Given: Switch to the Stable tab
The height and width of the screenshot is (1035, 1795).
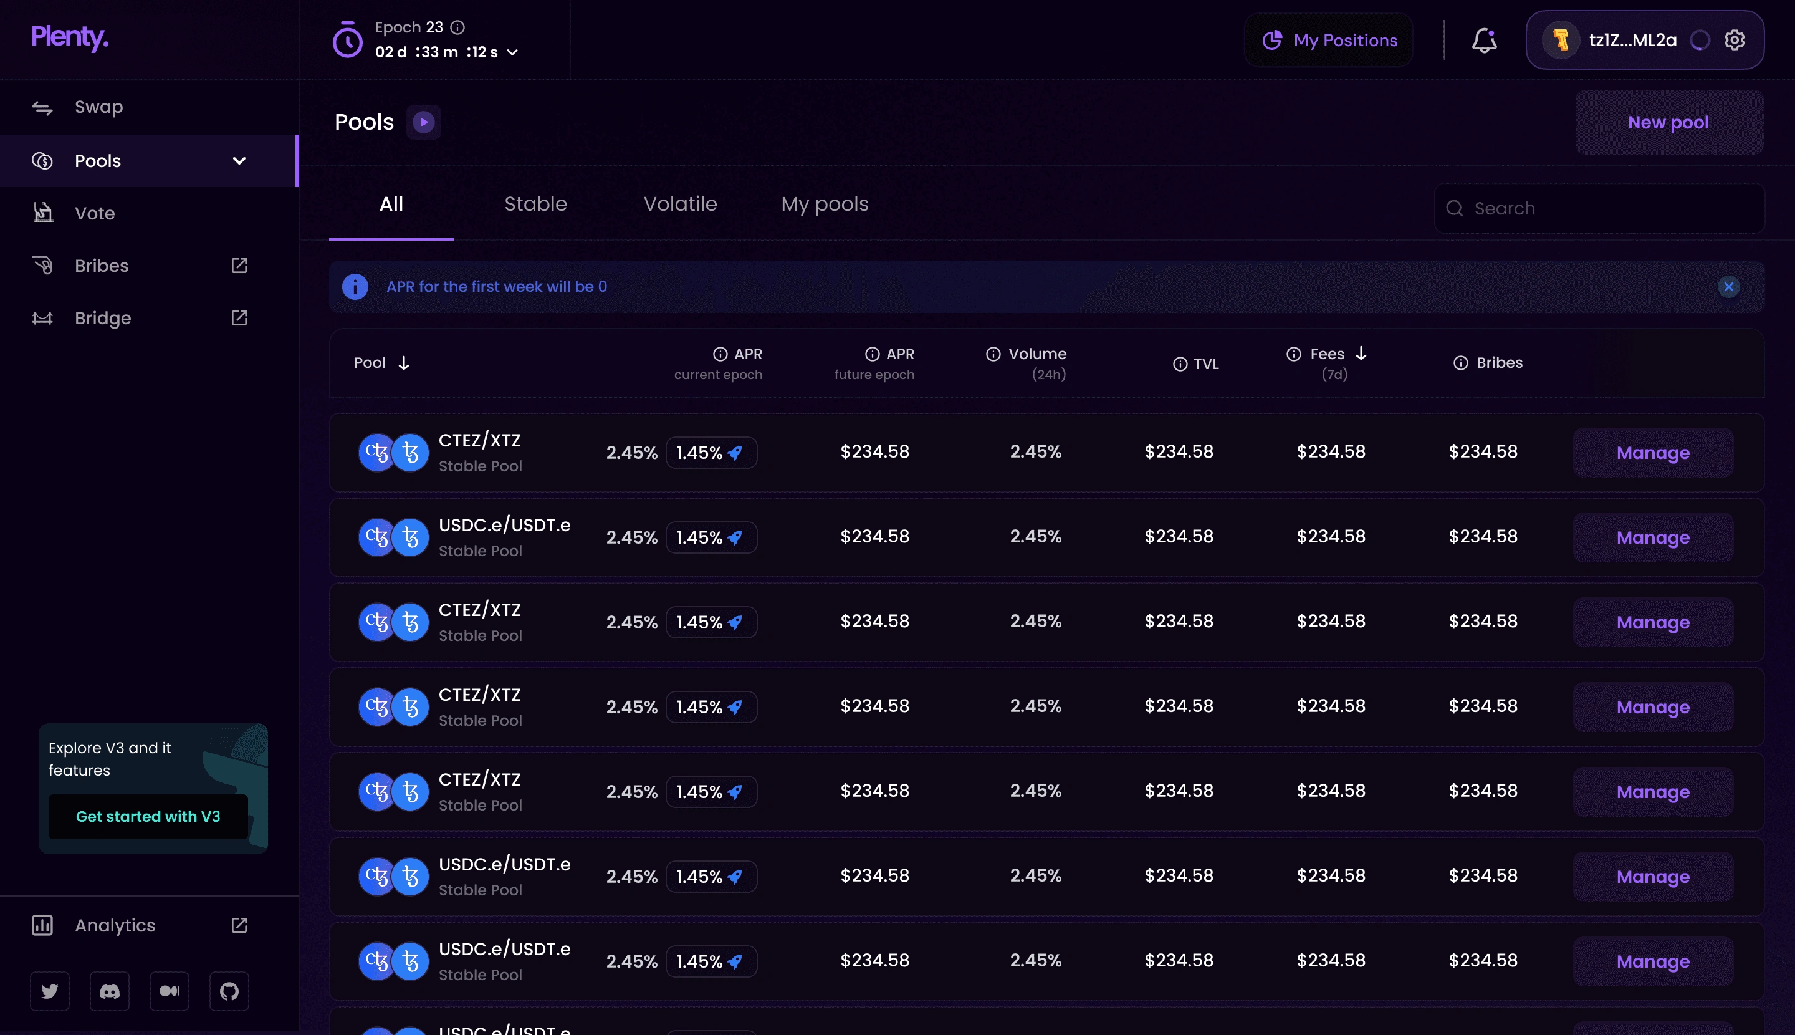Looking at the screenshot, I should point(535,204).
